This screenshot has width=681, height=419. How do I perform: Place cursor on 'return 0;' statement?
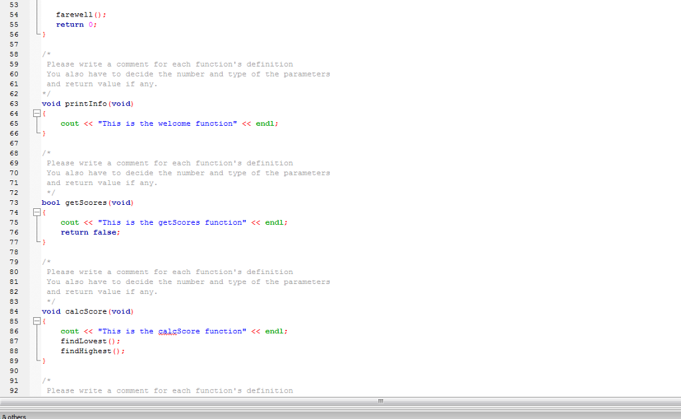click(76, 25)
